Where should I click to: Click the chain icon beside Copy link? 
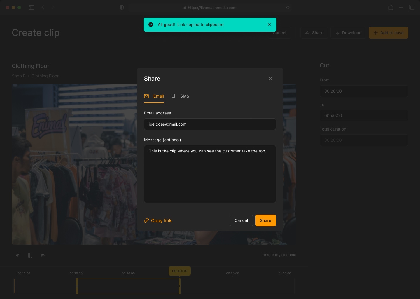click(x=146, y=220)
